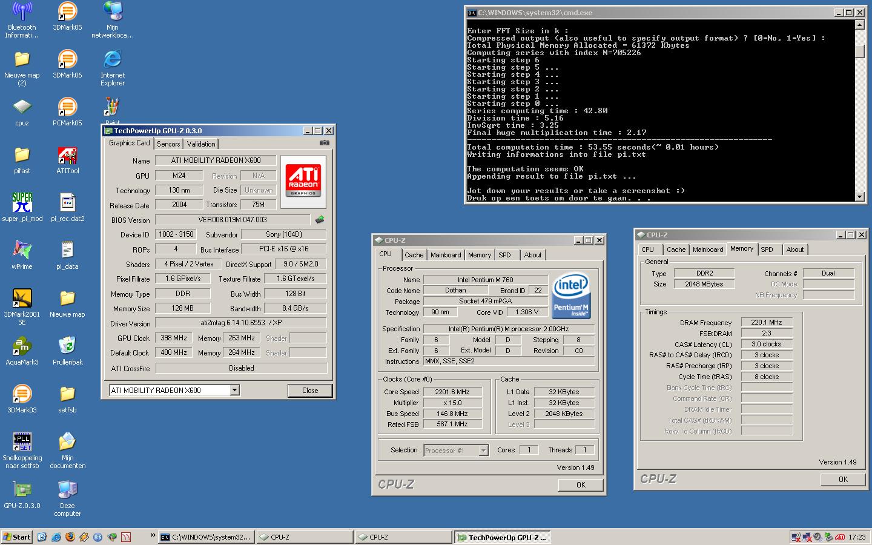Launch the 3DMark06 desktop shortcut
The height and width of the screenshot is (545, 872).
pos(67,64)
